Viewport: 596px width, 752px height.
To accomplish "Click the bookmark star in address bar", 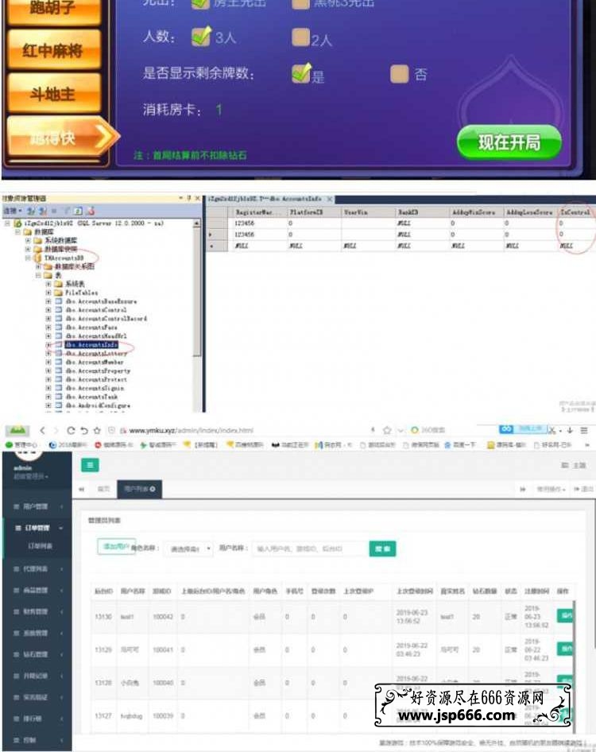I will (x=387, y=430).
